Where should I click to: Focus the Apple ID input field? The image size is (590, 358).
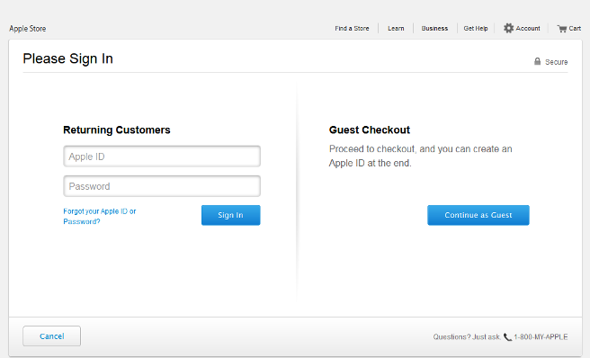pos(162,157)
